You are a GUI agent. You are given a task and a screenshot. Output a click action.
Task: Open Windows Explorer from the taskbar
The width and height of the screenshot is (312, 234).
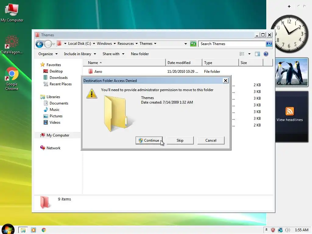[23, 230]
